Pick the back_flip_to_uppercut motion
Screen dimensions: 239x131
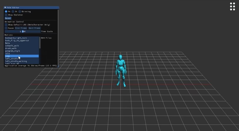[x=18, y=40]
